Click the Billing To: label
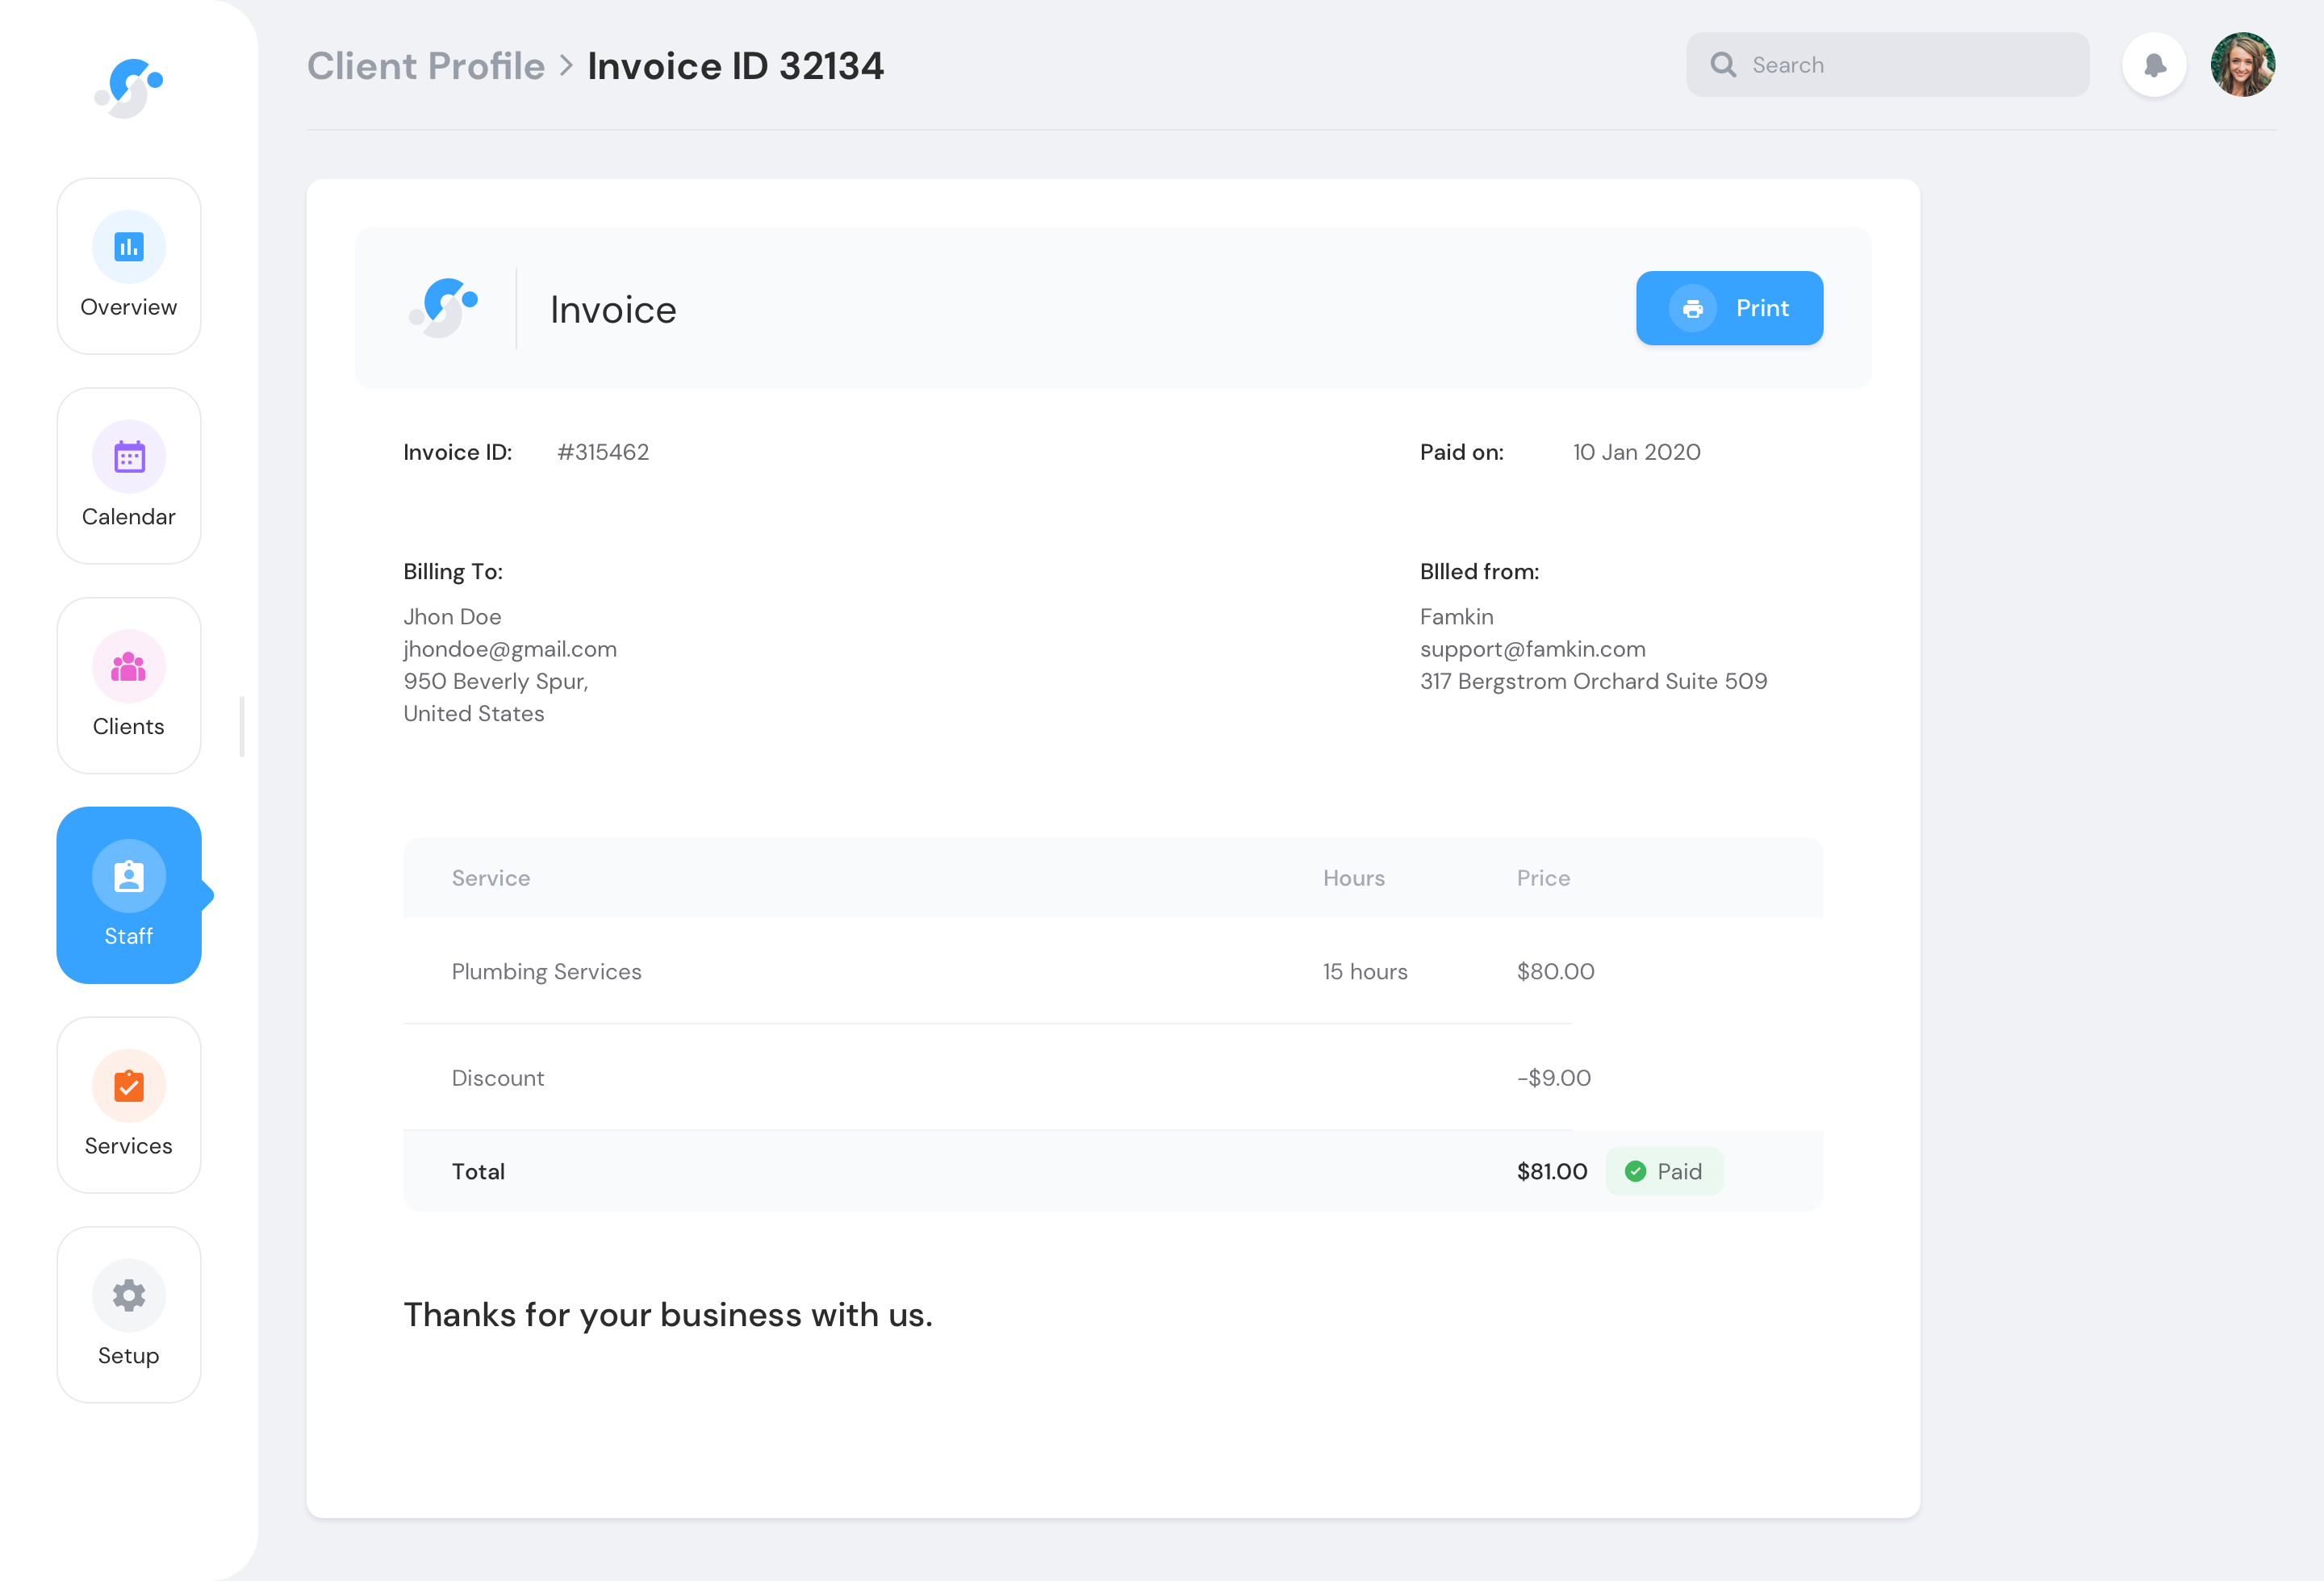This screenshot has width=2324, height=1581. click(x=453, y=572)
